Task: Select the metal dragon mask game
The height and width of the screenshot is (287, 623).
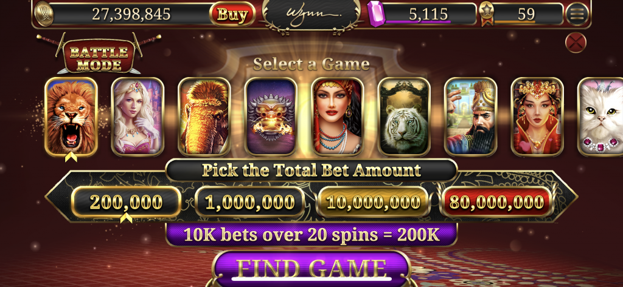Action: click(x=271, y=116)
